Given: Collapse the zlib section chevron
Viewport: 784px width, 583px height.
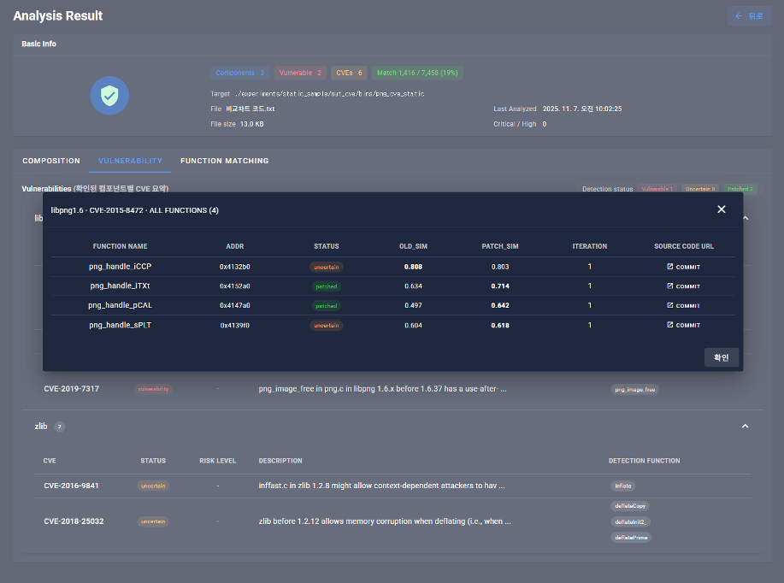Looking at the screenshot, I should click(745, 426).
